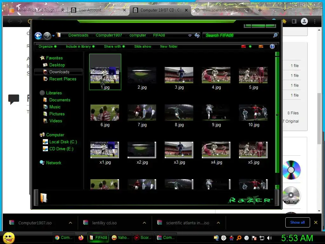This screenshot has height=244, width=325.
Task: Select the 3.jpg thumbnail
Action: tap(179, 75)
